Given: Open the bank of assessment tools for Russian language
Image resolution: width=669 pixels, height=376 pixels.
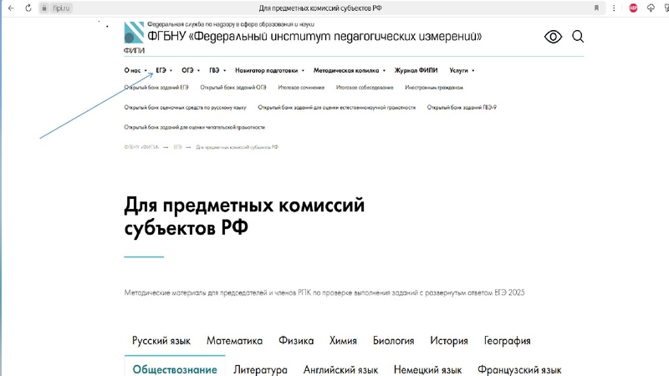Looking at the screenshot, I should [x=185, y=108].
